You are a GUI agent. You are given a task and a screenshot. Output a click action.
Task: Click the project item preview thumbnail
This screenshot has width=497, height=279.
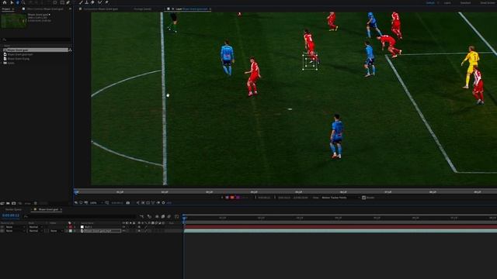coord(14,21)
